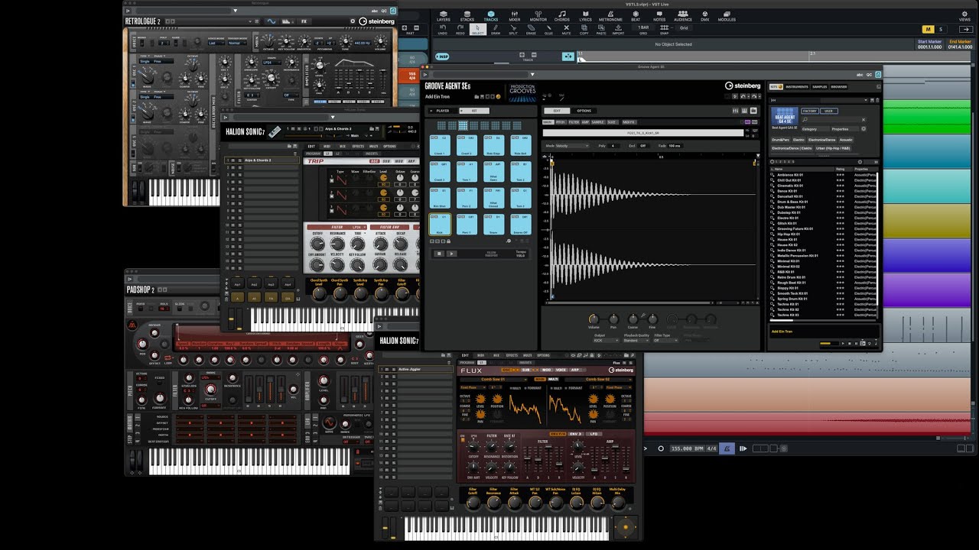Open the Metronome settings icon
The height and width of the screenshot is (550, 979).
(x=610, y=15)
